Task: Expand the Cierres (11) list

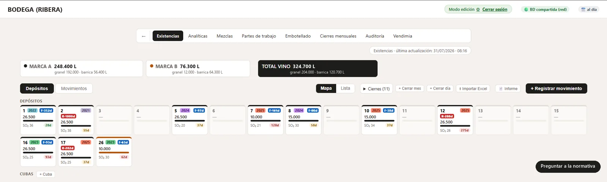Action: coord(376,89)
